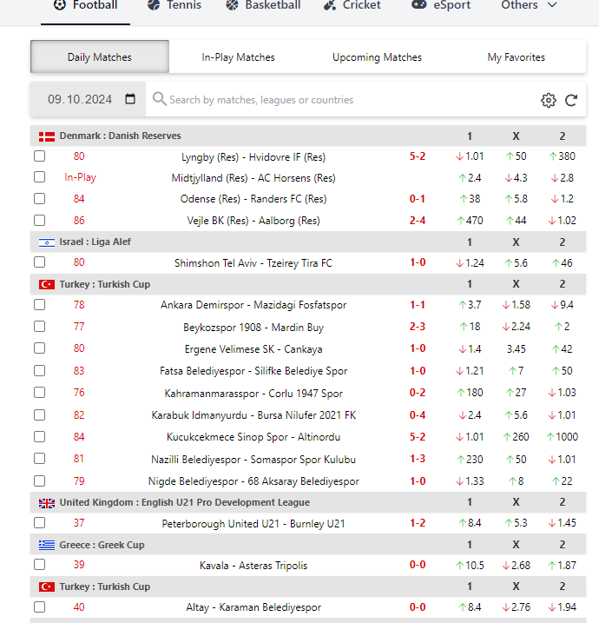The image size is (599, 623).
Task: Click the basketball icon
Action: coord(232,4)
